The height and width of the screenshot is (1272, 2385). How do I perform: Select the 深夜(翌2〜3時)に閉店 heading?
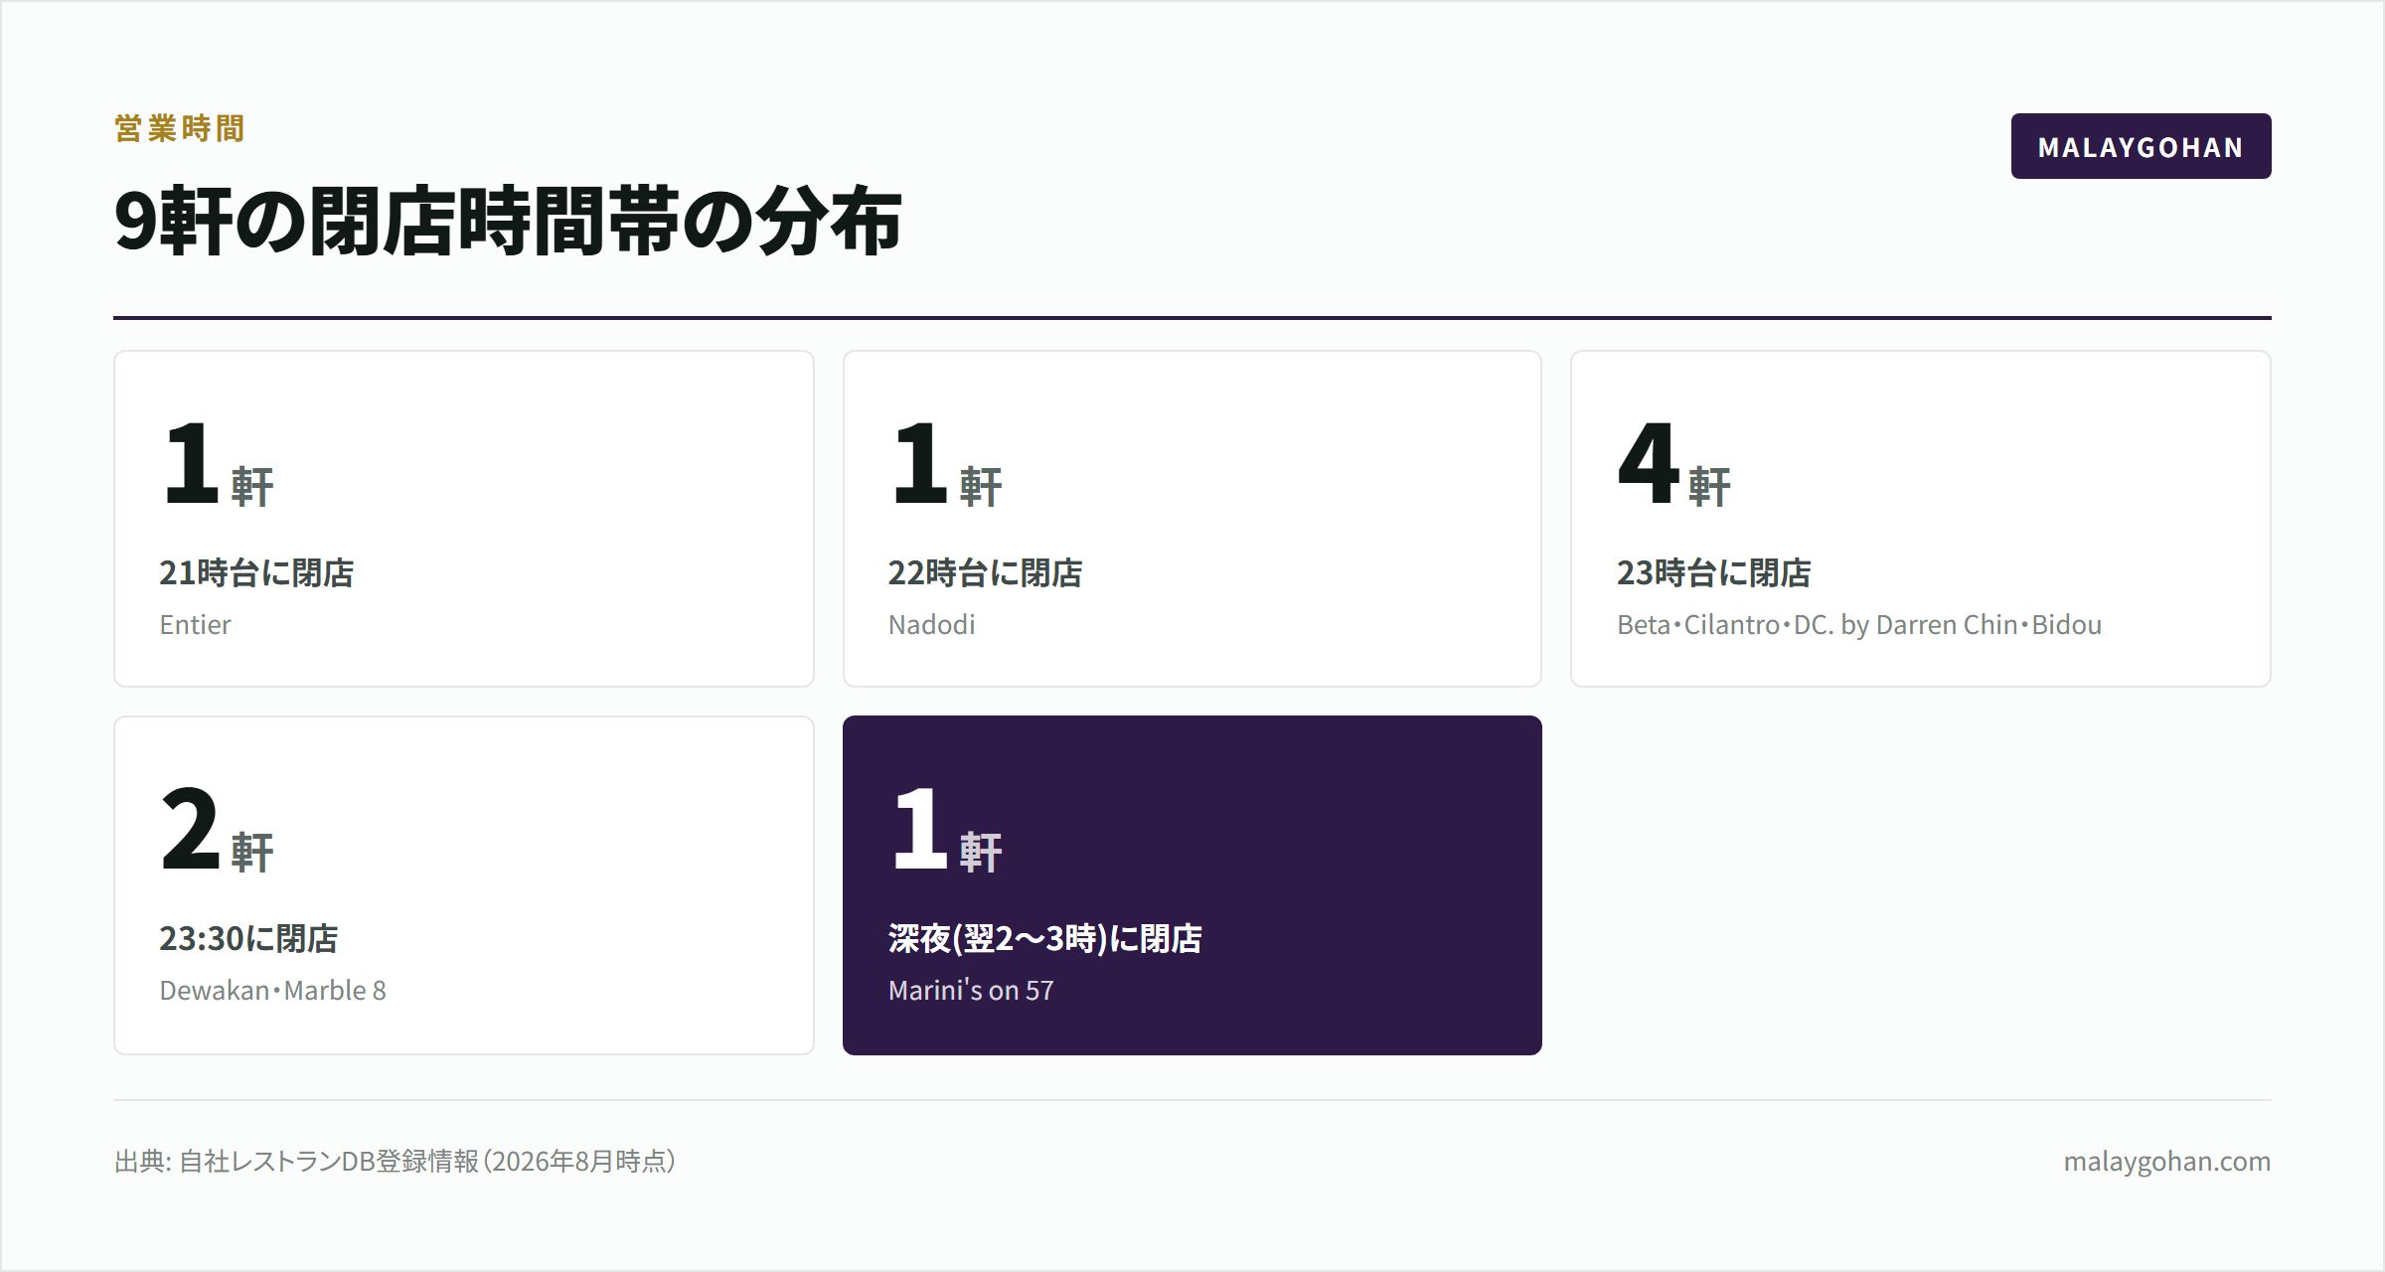coord(1044,938)
